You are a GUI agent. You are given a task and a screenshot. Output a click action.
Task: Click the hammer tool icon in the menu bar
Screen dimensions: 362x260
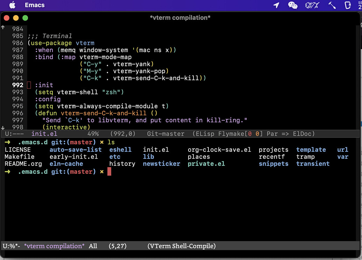point(332,5)
